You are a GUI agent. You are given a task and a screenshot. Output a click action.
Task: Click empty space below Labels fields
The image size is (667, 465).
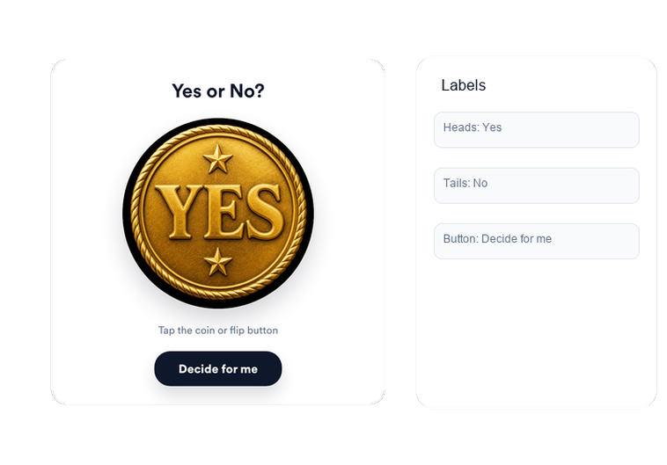coord(537,331)
